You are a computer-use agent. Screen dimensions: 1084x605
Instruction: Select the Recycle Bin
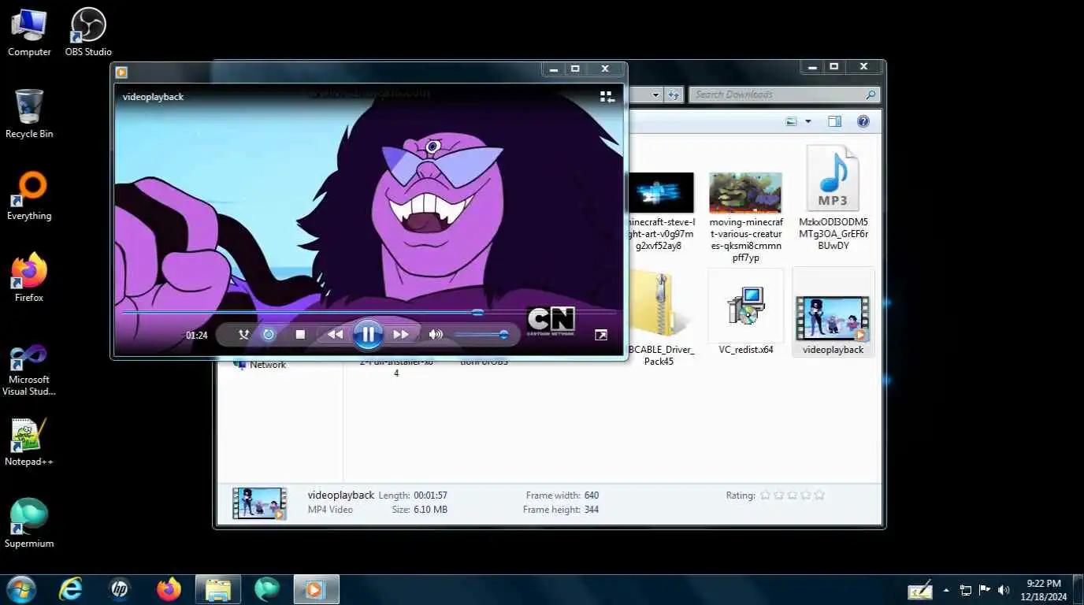coord(29,114)
